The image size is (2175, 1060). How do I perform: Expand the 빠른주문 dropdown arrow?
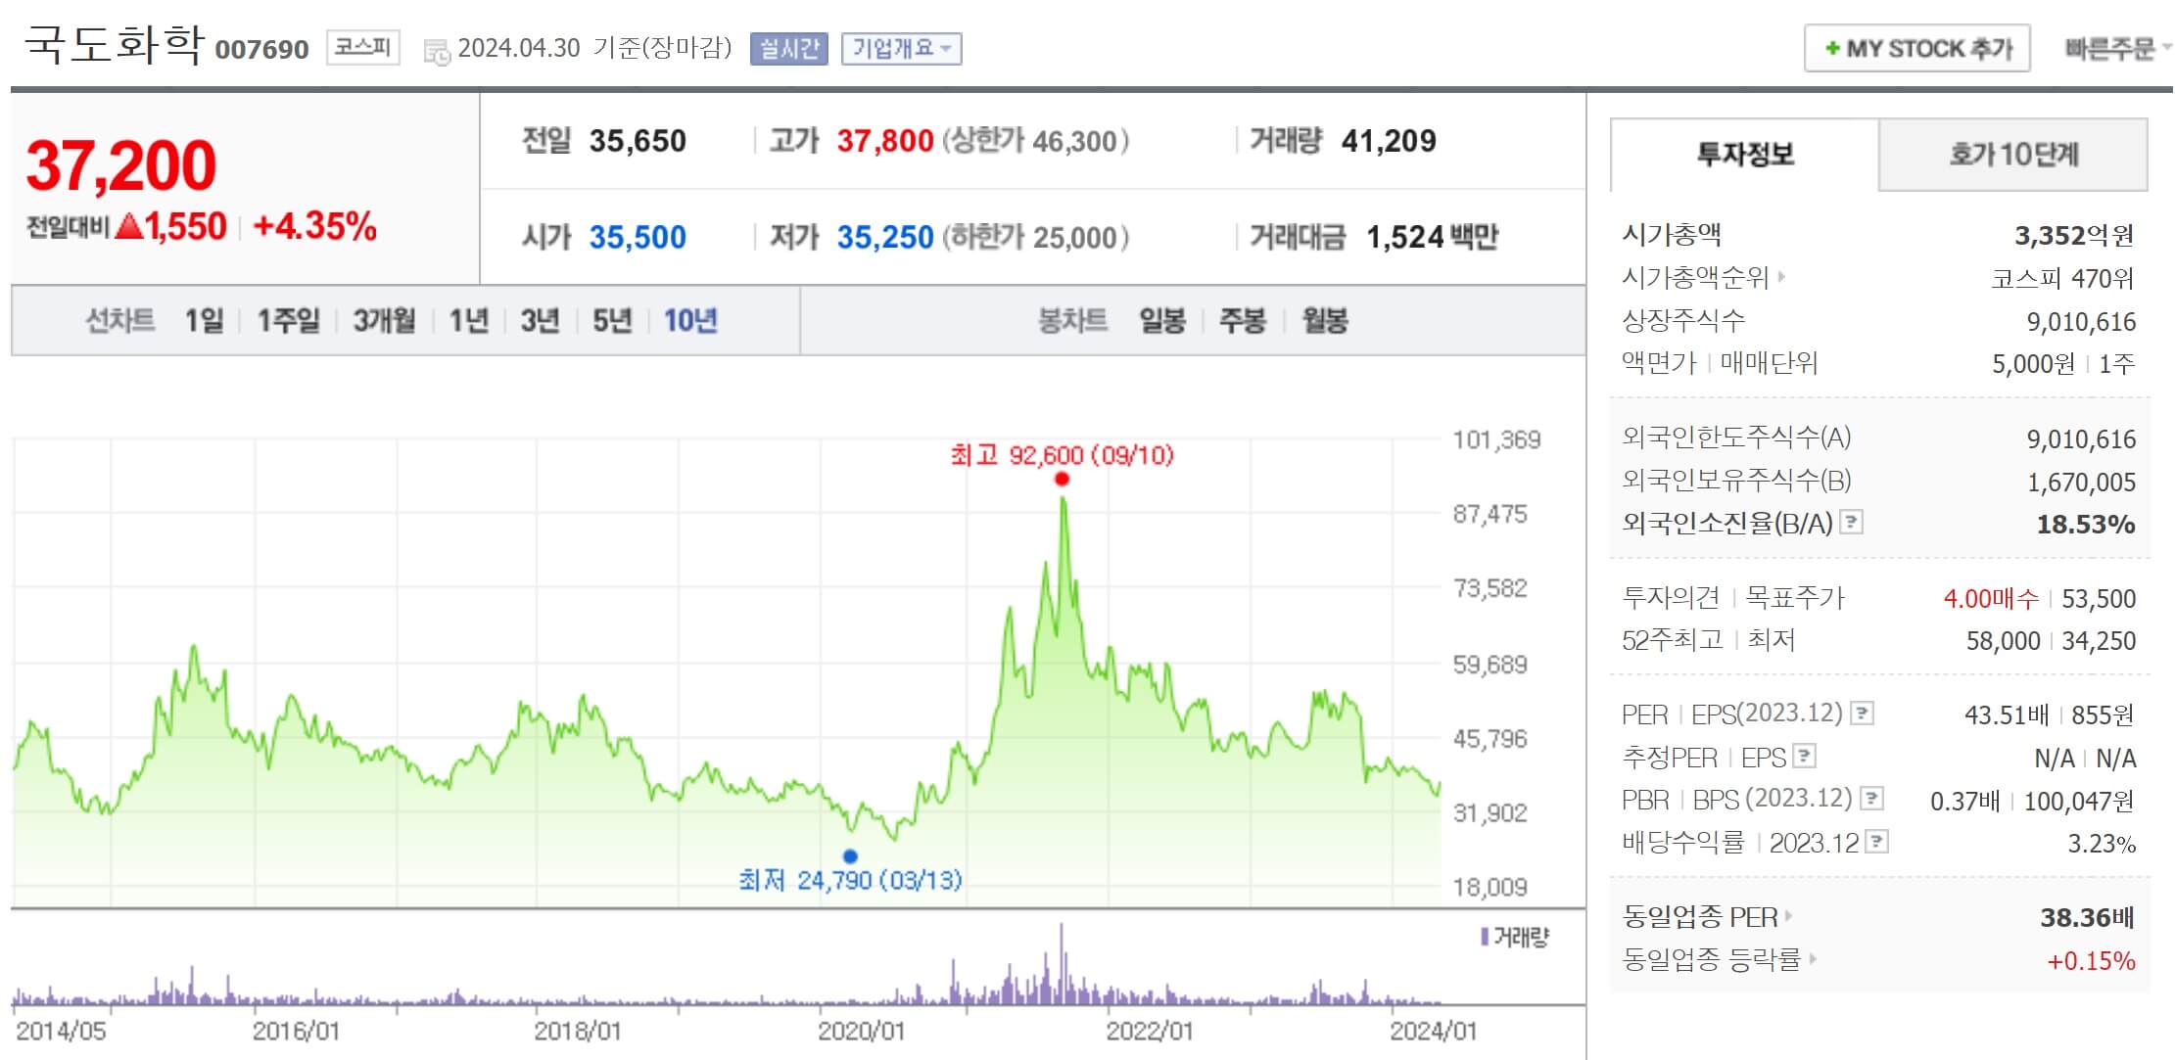coord(2165,48)
